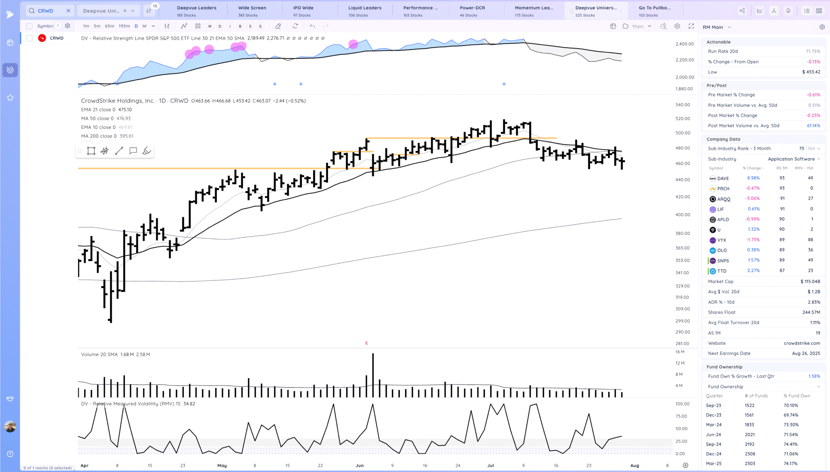Check the Symbol header select-all checkbox
Image resolution: width=830 pixels, height=472 pixels.
click(x=30, y=26)
